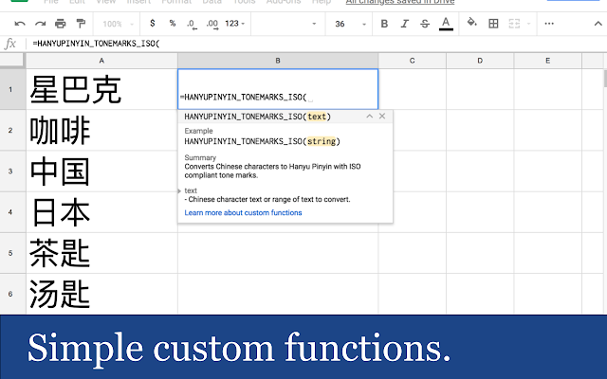Toggle strikethrough formatting
The image size is (607, 379).
tap(425, 24)
